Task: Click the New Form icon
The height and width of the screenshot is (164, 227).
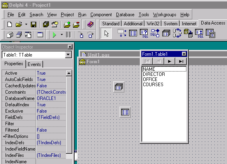Action: (x=40, y=35)
